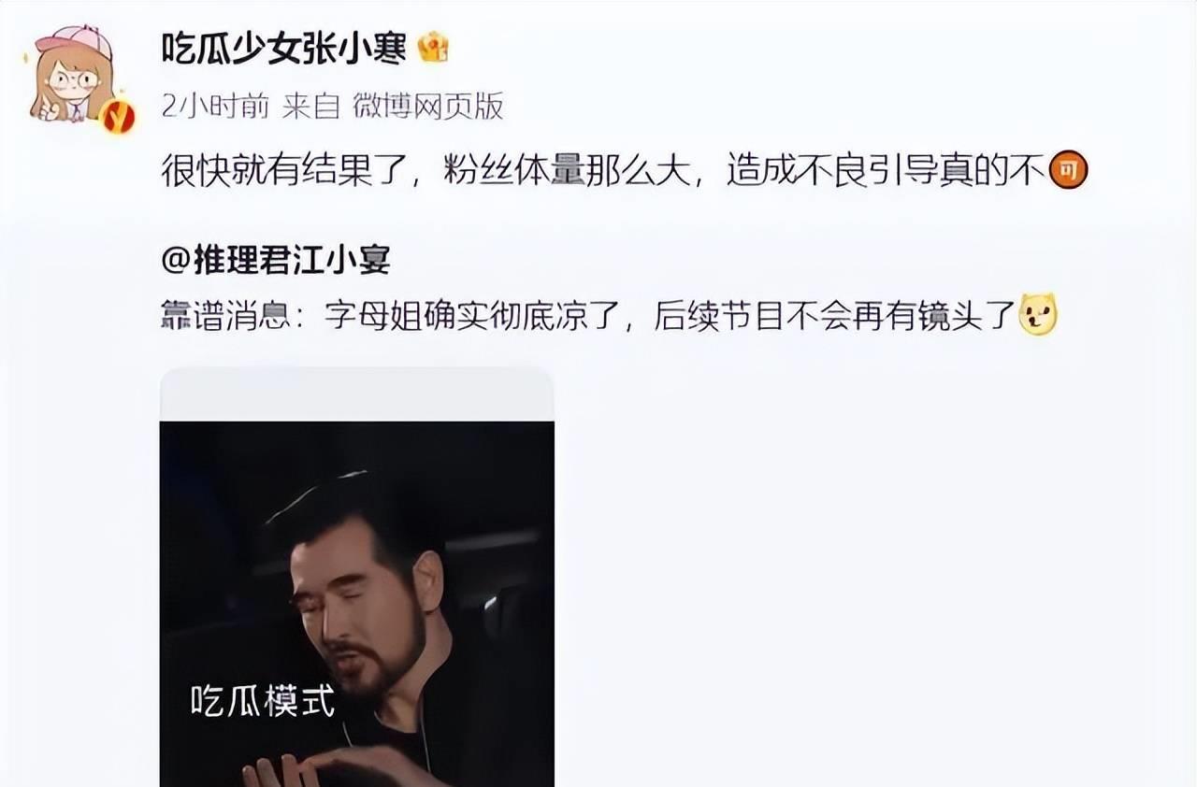This screenshot has width=1197, height=787.
Task: Visit the @推理君江小宴 mention
Action: pos(275,261)
